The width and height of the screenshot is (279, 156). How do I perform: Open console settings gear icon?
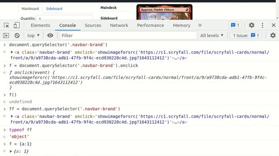273,36
